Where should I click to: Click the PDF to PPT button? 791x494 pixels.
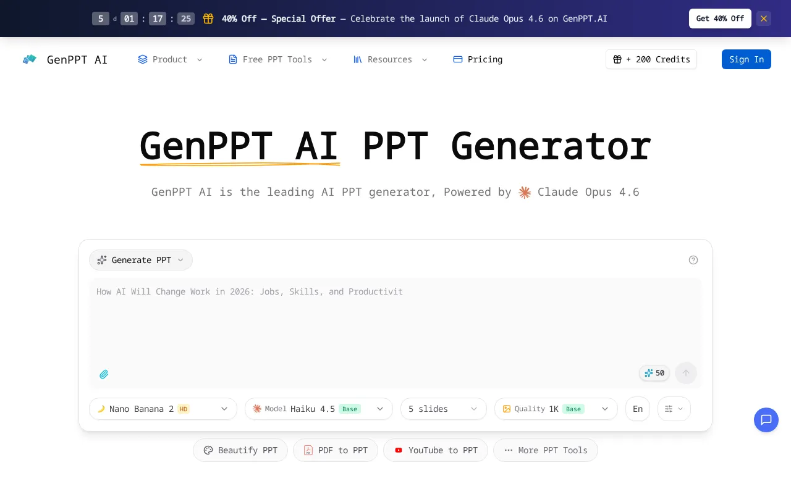tap(336, 450)
